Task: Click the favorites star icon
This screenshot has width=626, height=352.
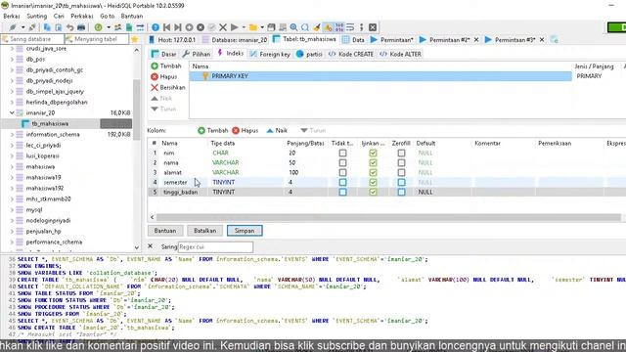Action: tap(135, 39)
